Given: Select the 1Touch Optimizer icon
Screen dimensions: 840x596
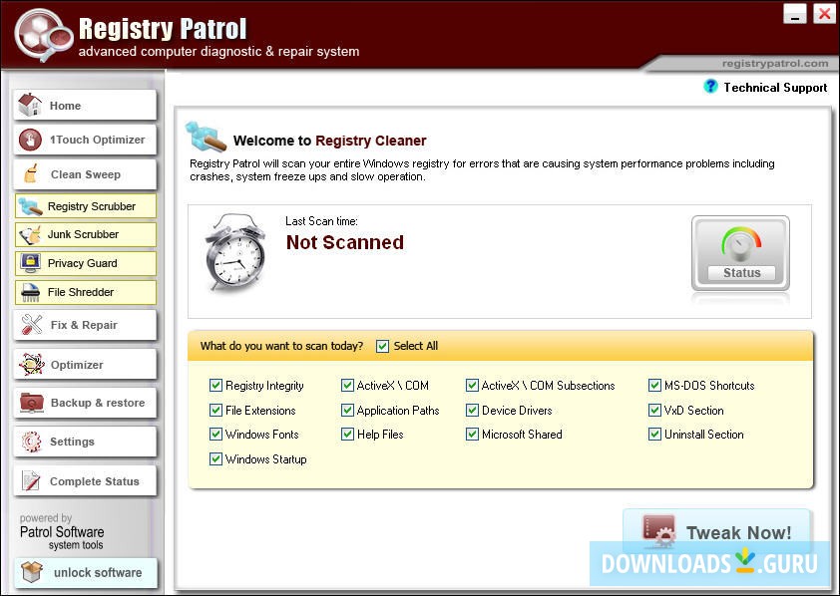Looking at the screenshot, I should (x=84, y=140).
